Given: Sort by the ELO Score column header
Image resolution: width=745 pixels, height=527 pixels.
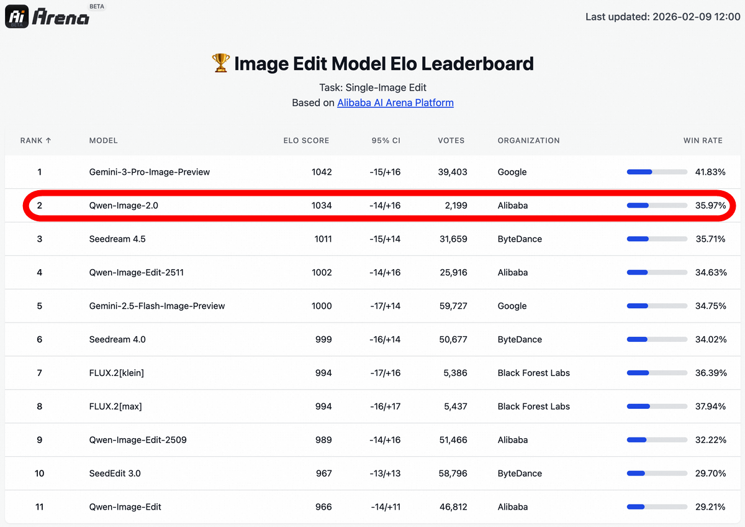Looking at the screenshot, I should coord(306,140).
